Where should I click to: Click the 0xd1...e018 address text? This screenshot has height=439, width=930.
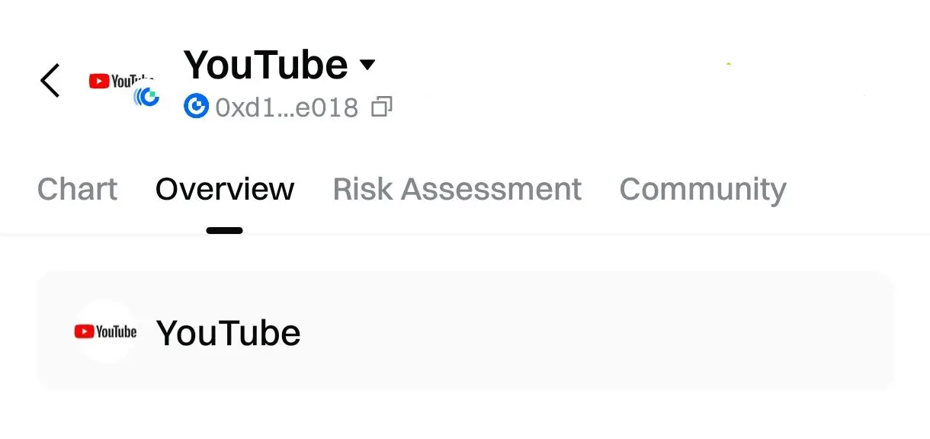(287, 108)
